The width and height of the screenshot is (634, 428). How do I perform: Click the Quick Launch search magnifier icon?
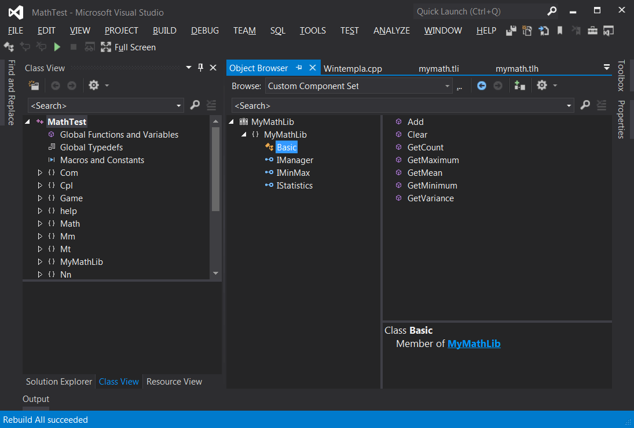tap(552, 12)
